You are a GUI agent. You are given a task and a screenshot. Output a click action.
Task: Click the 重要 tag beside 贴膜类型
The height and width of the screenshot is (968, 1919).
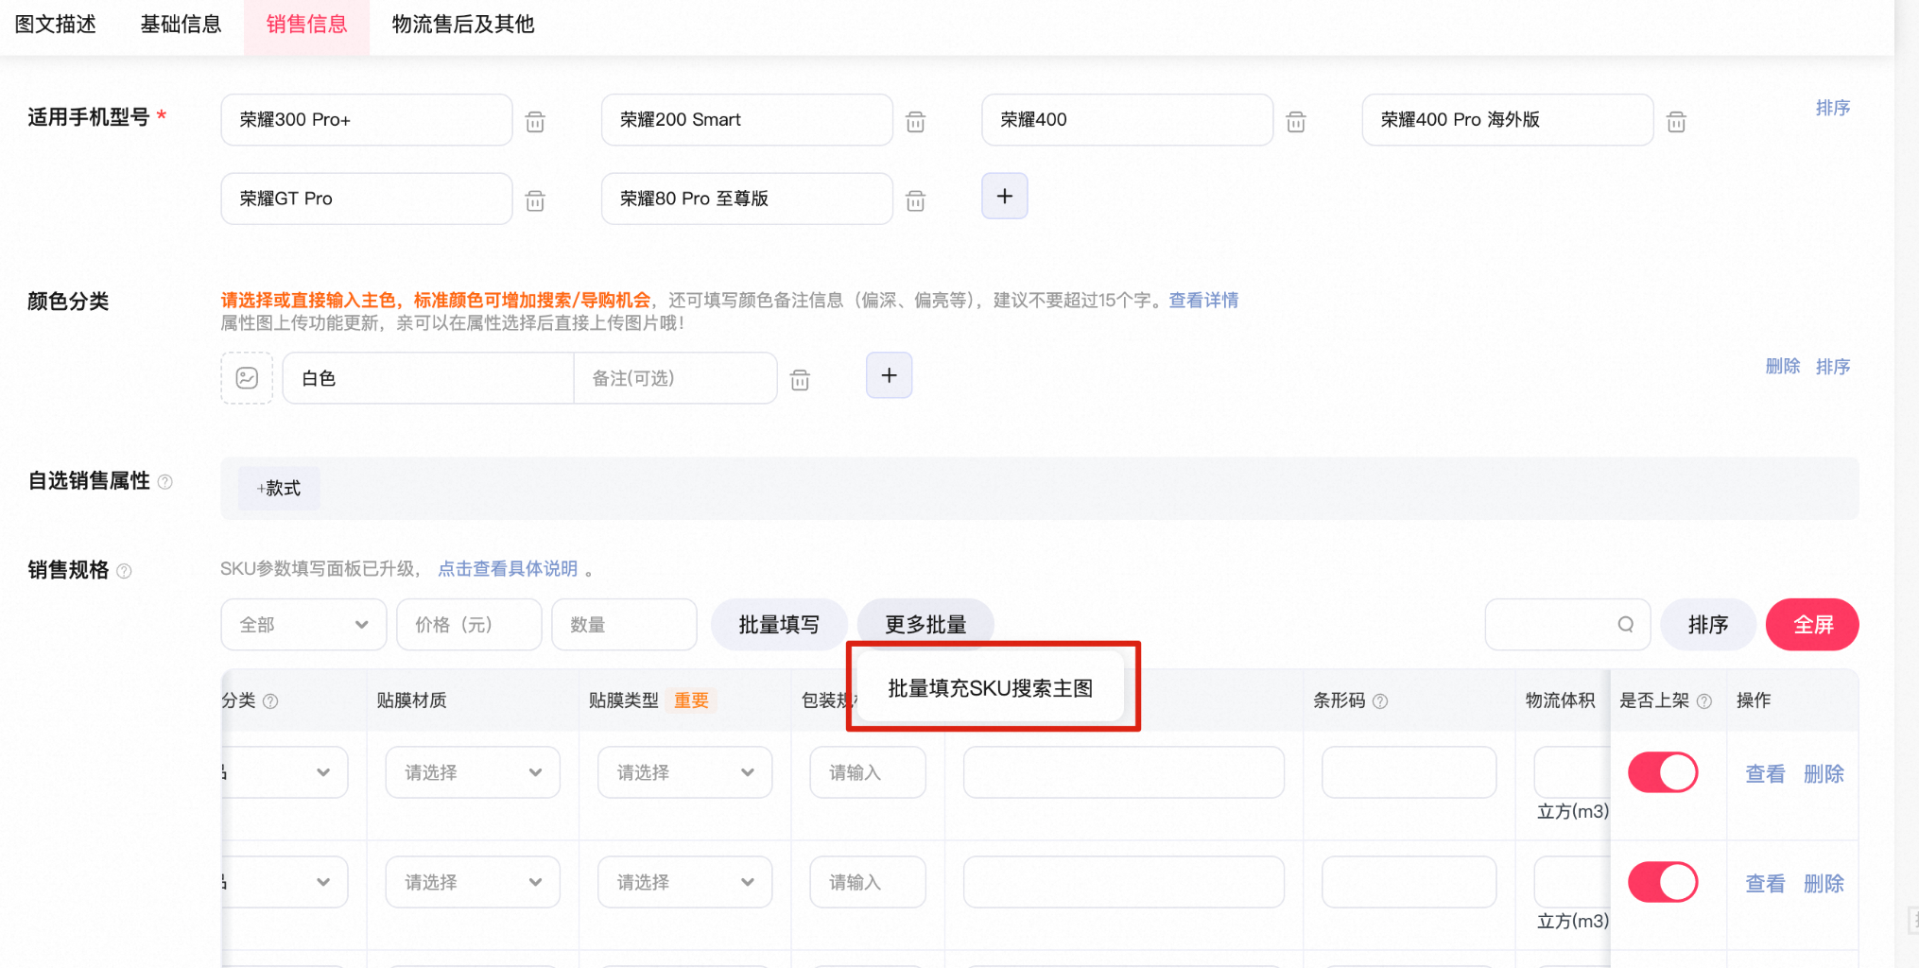pos(691,700)
